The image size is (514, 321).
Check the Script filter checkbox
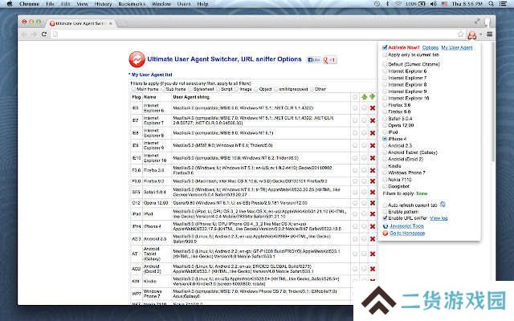click(218, 89)
